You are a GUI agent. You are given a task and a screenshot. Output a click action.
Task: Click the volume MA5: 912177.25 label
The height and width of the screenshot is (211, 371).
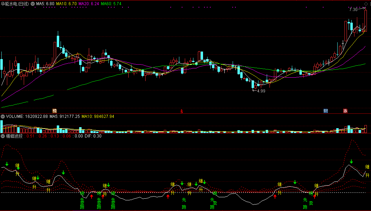pyautogui.click(x=65, y=116)
